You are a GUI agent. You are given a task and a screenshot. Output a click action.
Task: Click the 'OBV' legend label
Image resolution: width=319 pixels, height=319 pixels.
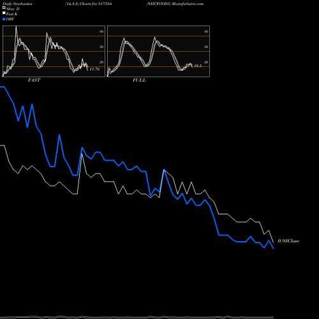[10, 19]
